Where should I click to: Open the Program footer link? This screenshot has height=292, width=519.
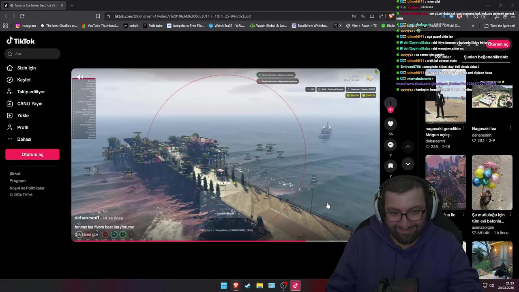18,181
